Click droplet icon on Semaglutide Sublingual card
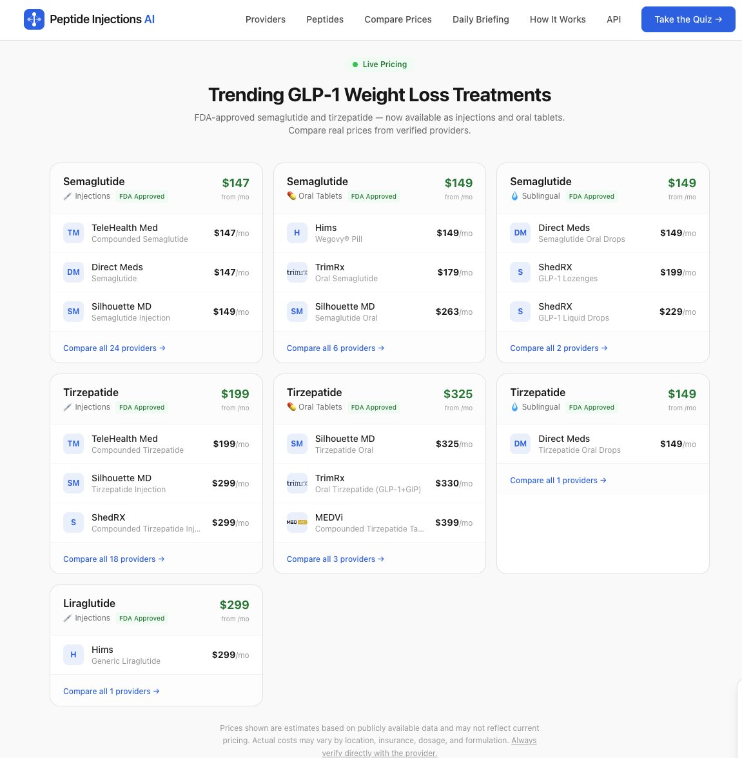Viewport: 742px width, 758px height. [x=514, y=195]
